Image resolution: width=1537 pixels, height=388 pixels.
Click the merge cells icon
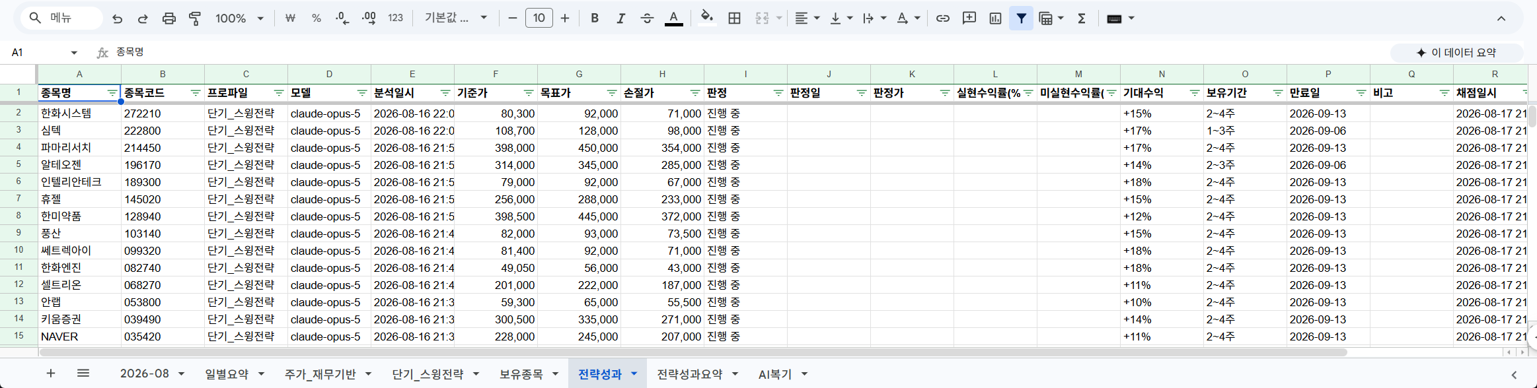click(x=762, y=18)
